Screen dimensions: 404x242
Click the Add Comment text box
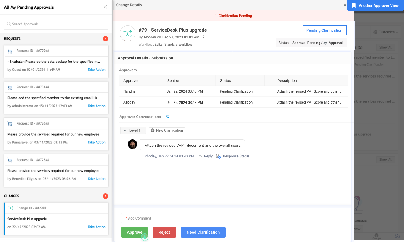(234, 218)
